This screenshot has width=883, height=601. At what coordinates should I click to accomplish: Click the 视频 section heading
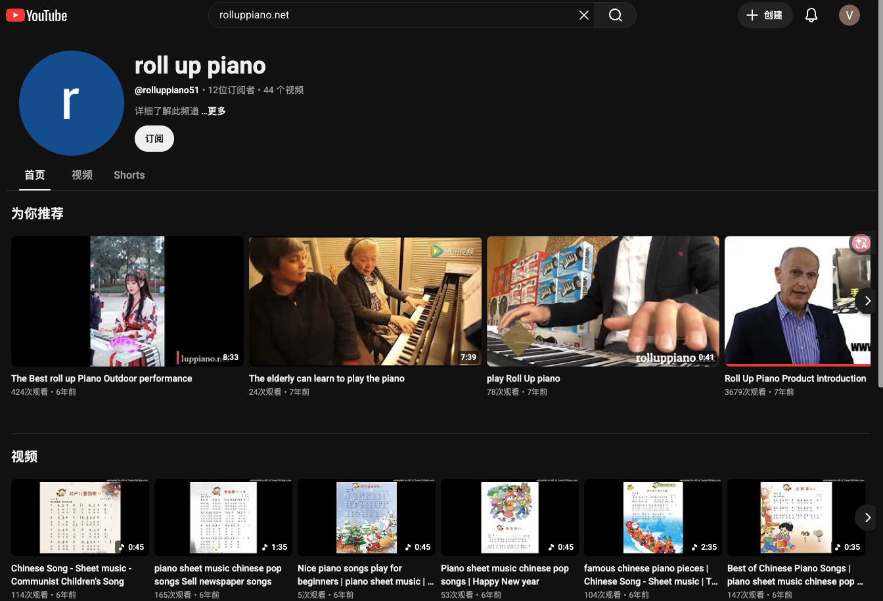click(x=24, y=456)
